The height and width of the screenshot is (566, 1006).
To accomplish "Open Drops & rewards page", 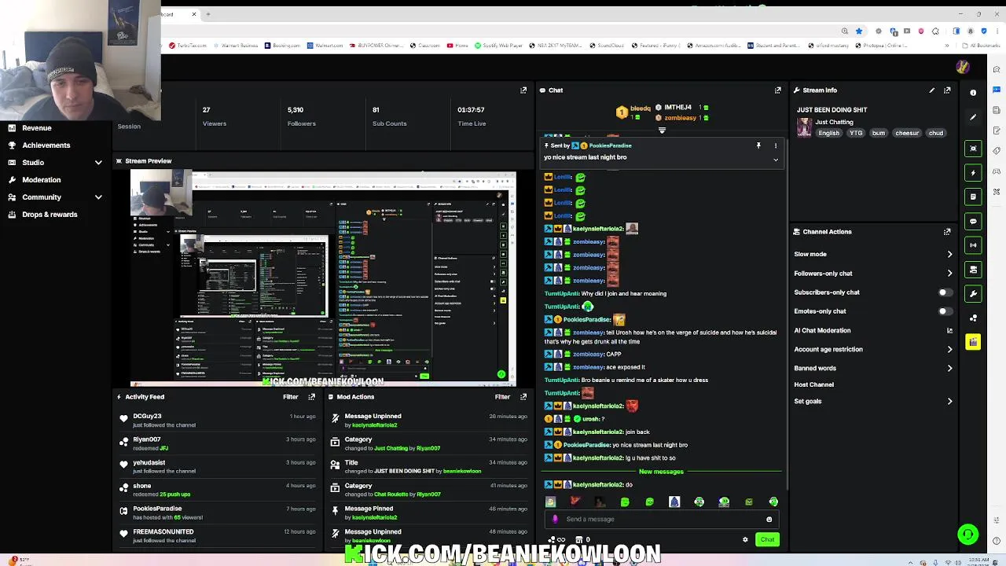I will coord(50,214).
